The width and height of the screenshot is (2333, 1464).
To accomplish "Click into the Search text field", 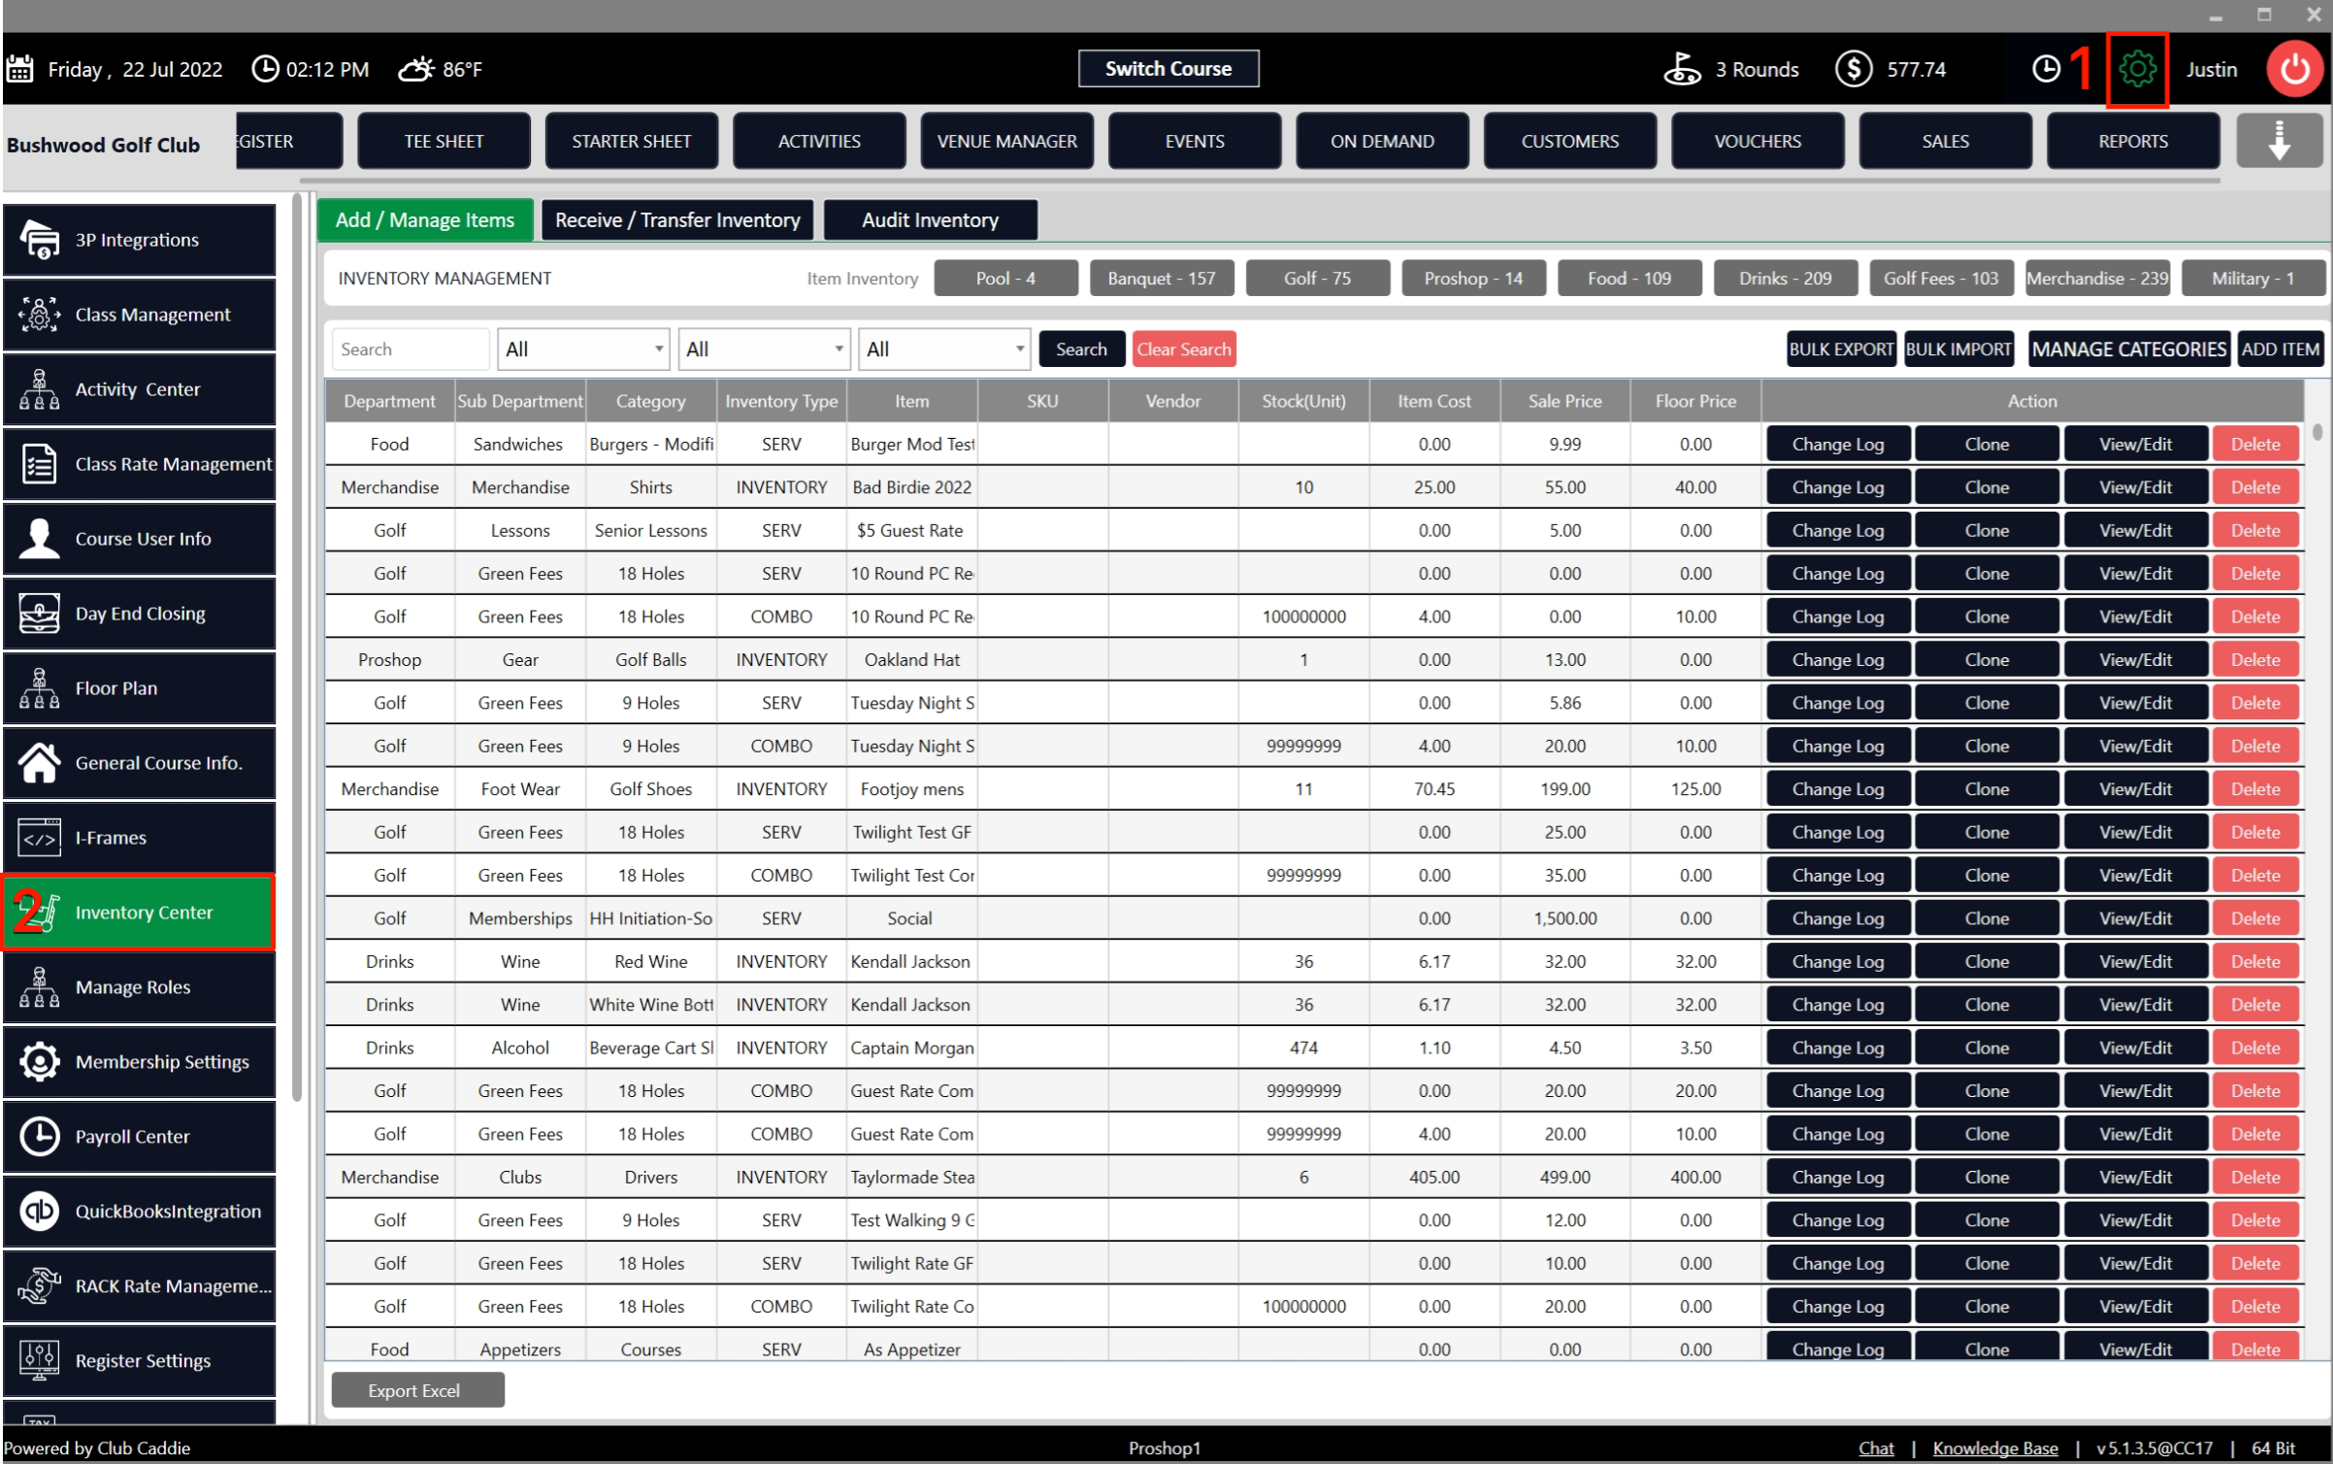I will pyautogui.click(x=408, y=349).
